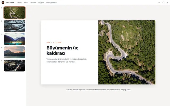This screenshot has height=106, width=170.
Task: Close the Sunumka window
Action: pyautogui.click(x=167, y=2)
